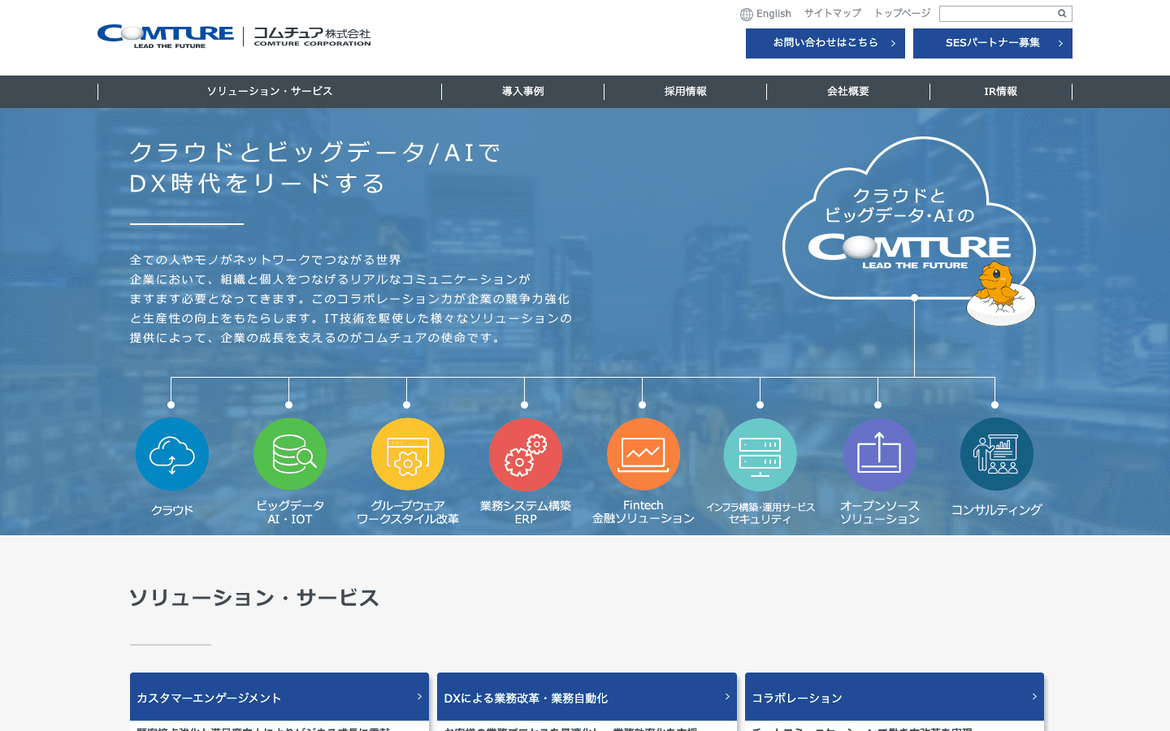Open the カスタマーエンゲージメント card title

209,698
